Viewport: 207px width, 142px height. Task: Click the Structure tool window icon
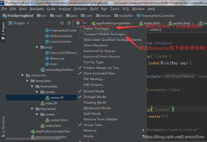[3, 135]
